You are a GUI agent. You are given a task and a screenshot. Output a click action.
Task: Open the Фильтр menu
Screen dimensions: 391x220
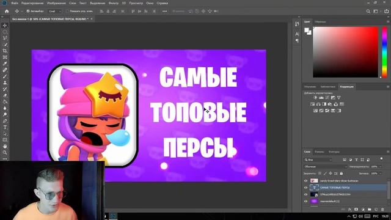coord(114,3)
